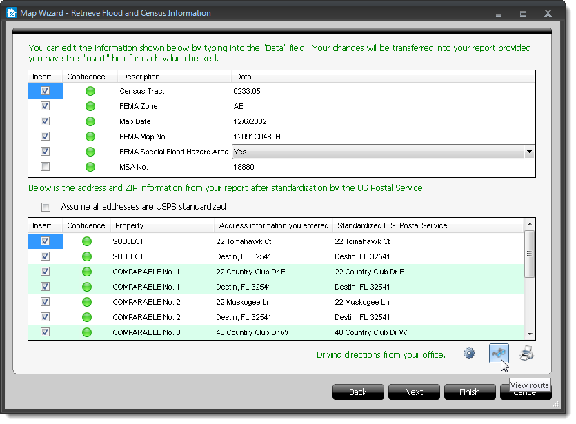Click the Next button
This screenshot has width=576, height=424.
coord(414,392)
